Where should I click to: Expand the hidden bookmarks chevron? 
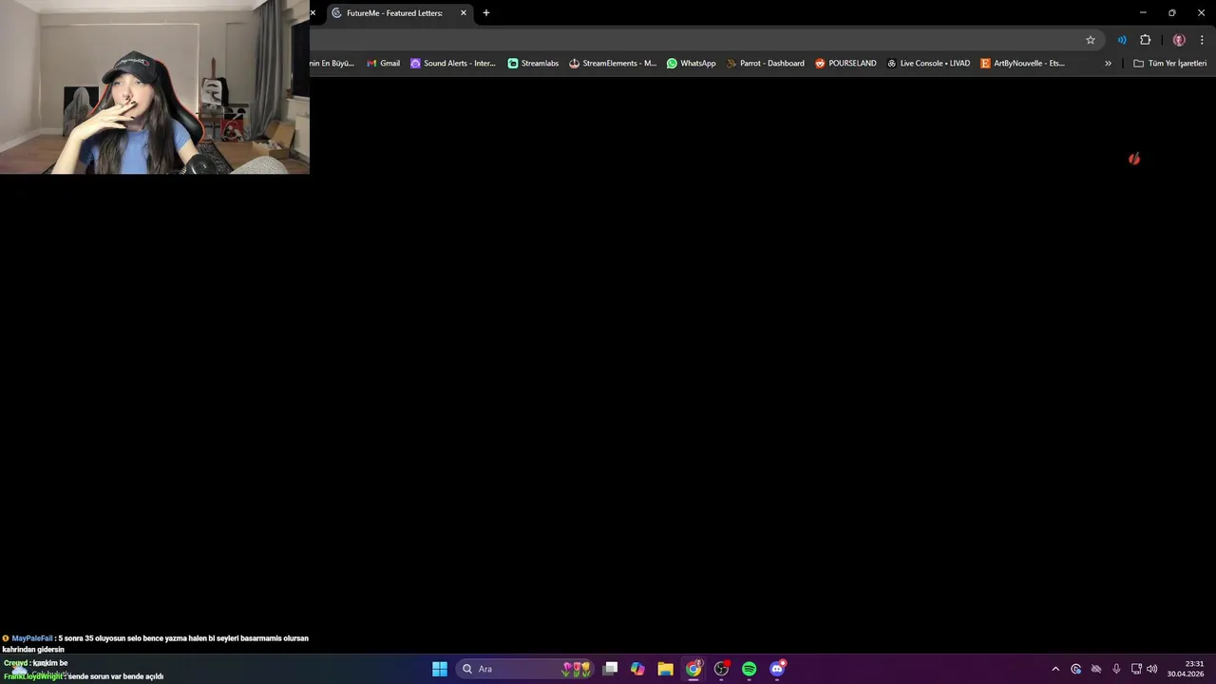(x=1108, y=64)
